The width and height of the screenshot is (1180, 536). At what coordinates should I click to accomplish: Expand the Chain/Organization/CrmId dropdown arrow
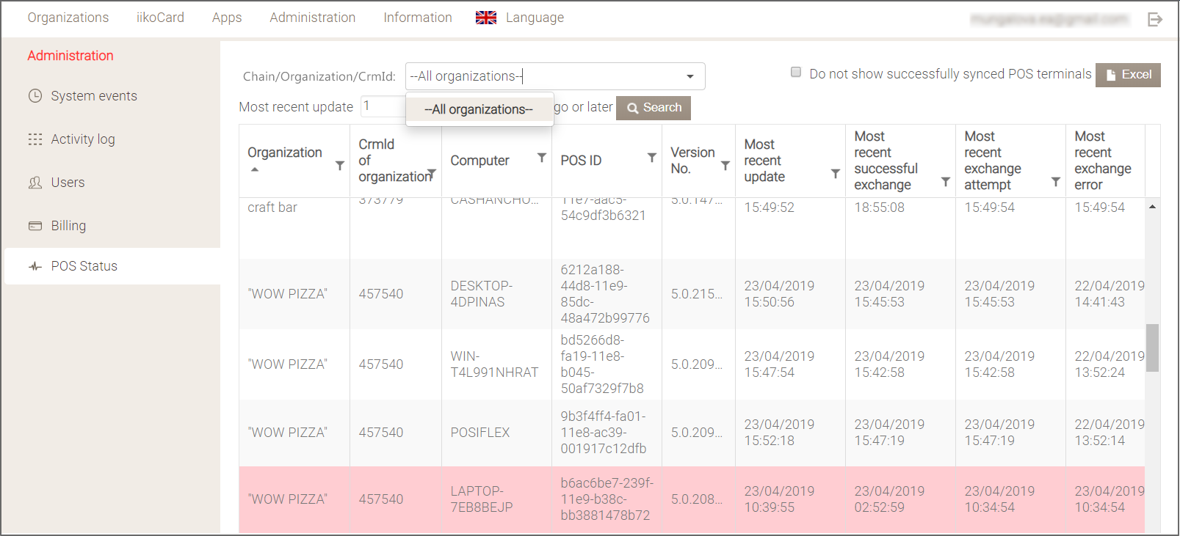point(690,76)
